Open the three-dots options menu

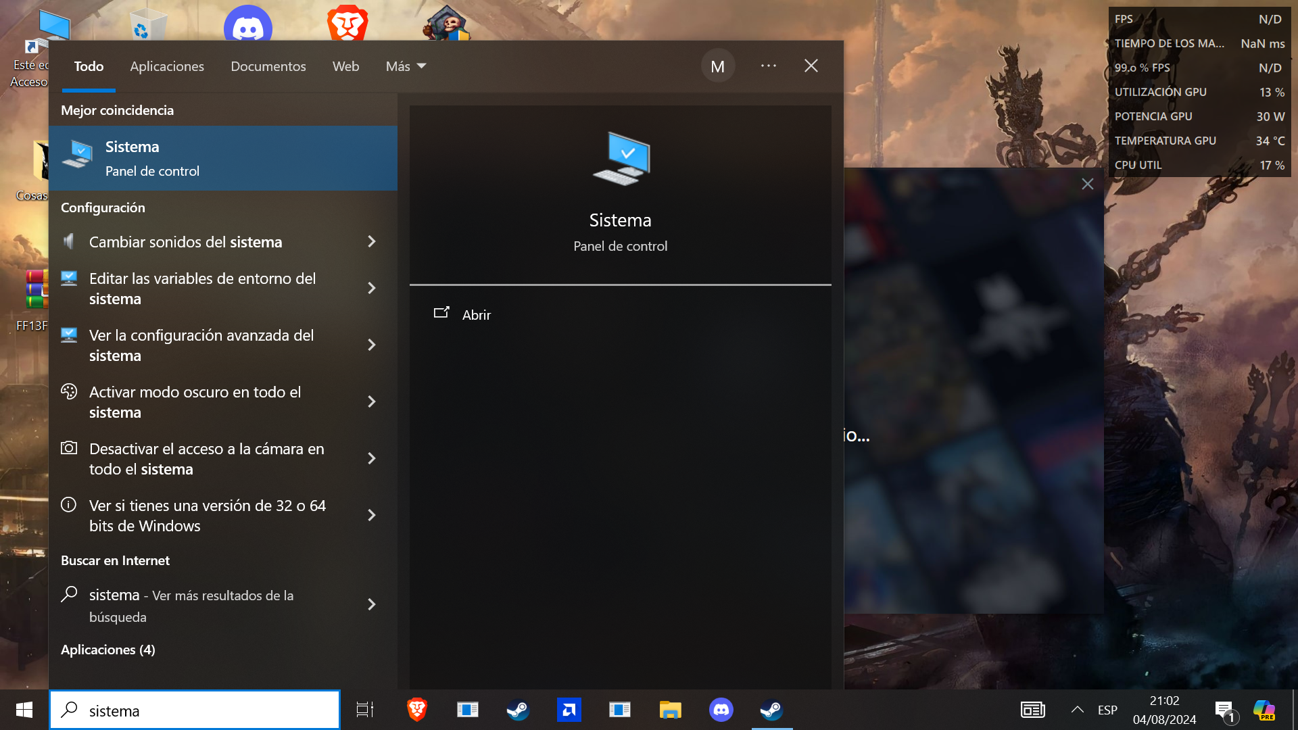(x=768, y=66)
